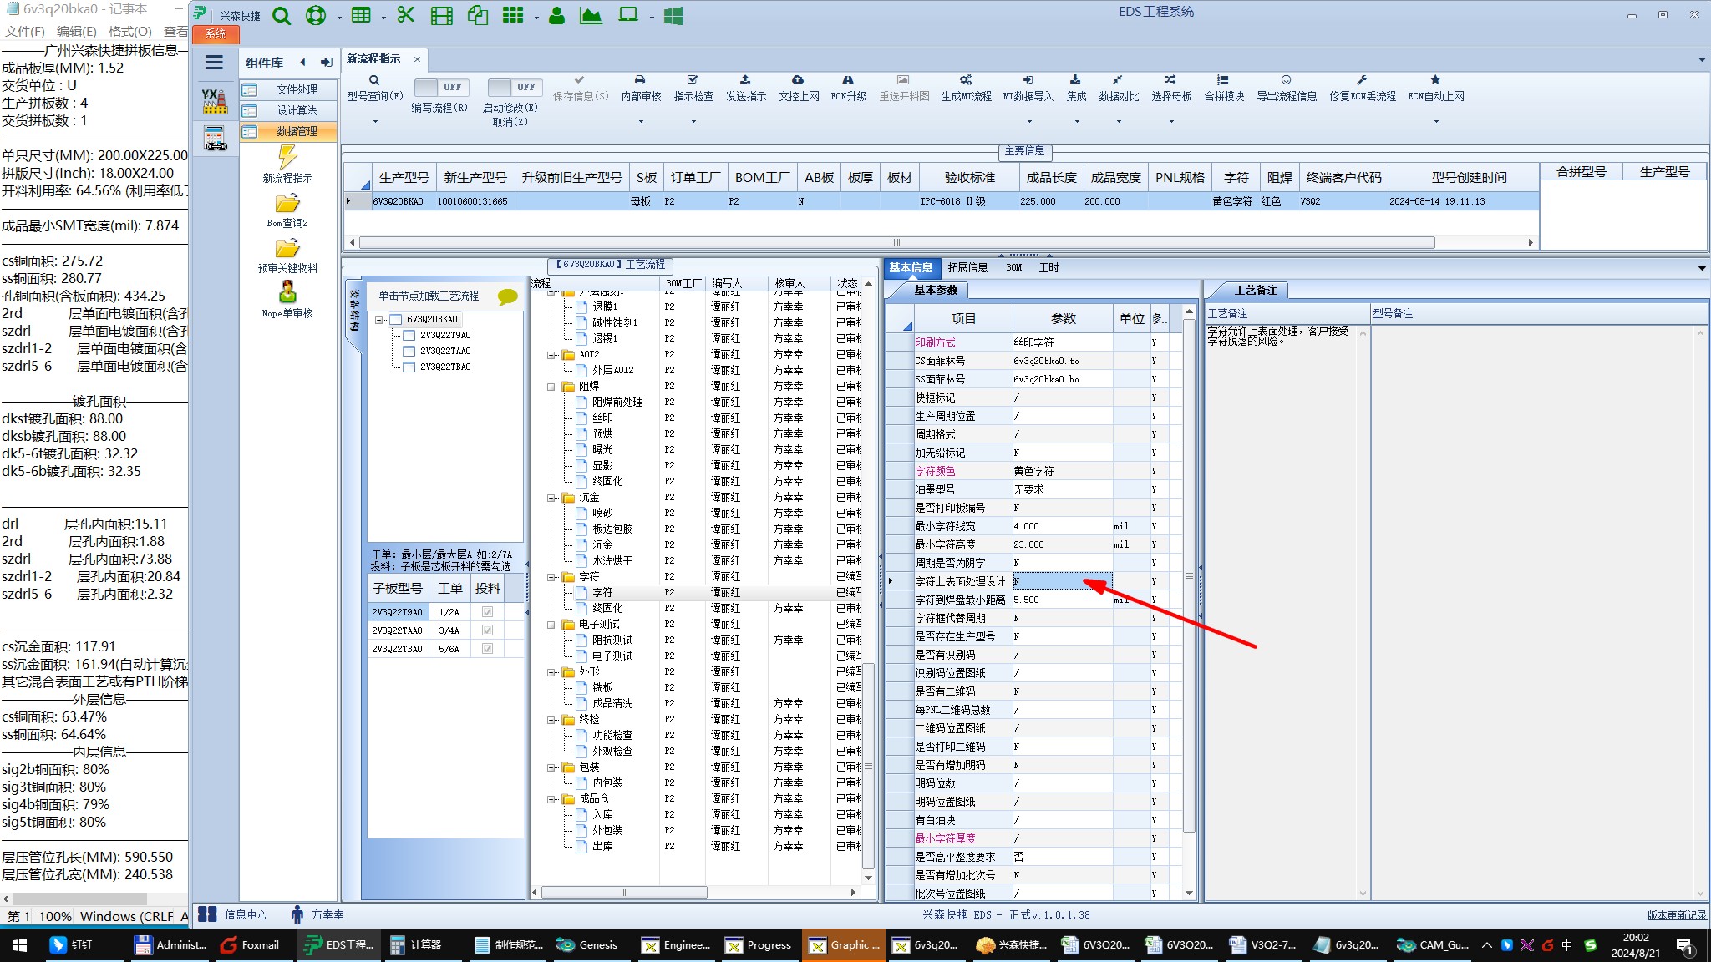Select 数据管理 in component library

click(x=296, y=132)
